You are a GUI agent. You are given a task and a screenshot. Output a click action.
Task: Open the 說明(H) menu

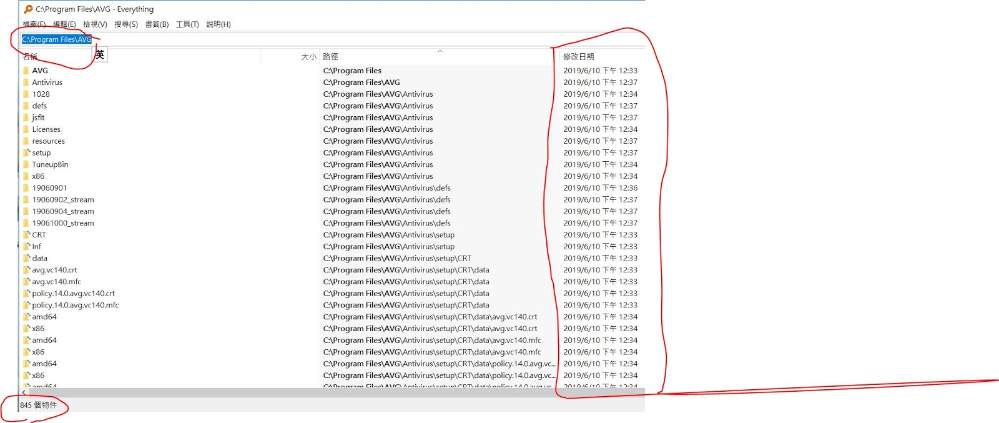pos(219,24)
